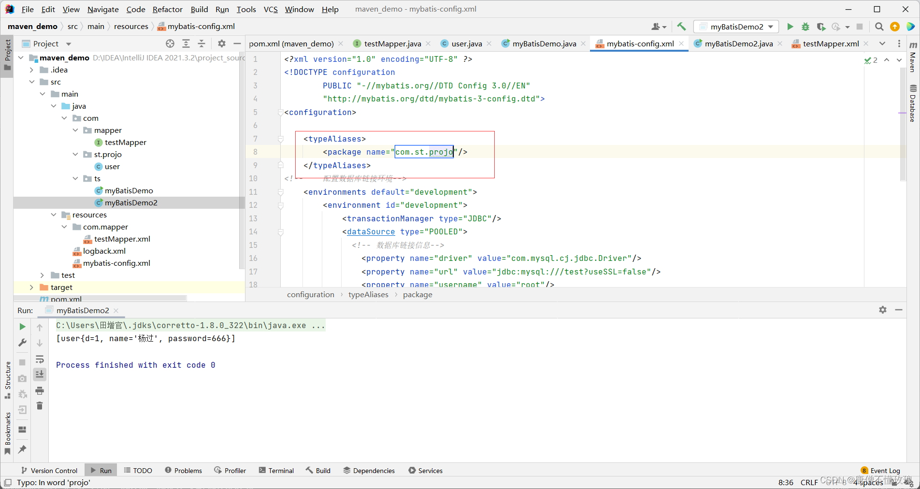Minimize the Run tool window

coord(899,310)
